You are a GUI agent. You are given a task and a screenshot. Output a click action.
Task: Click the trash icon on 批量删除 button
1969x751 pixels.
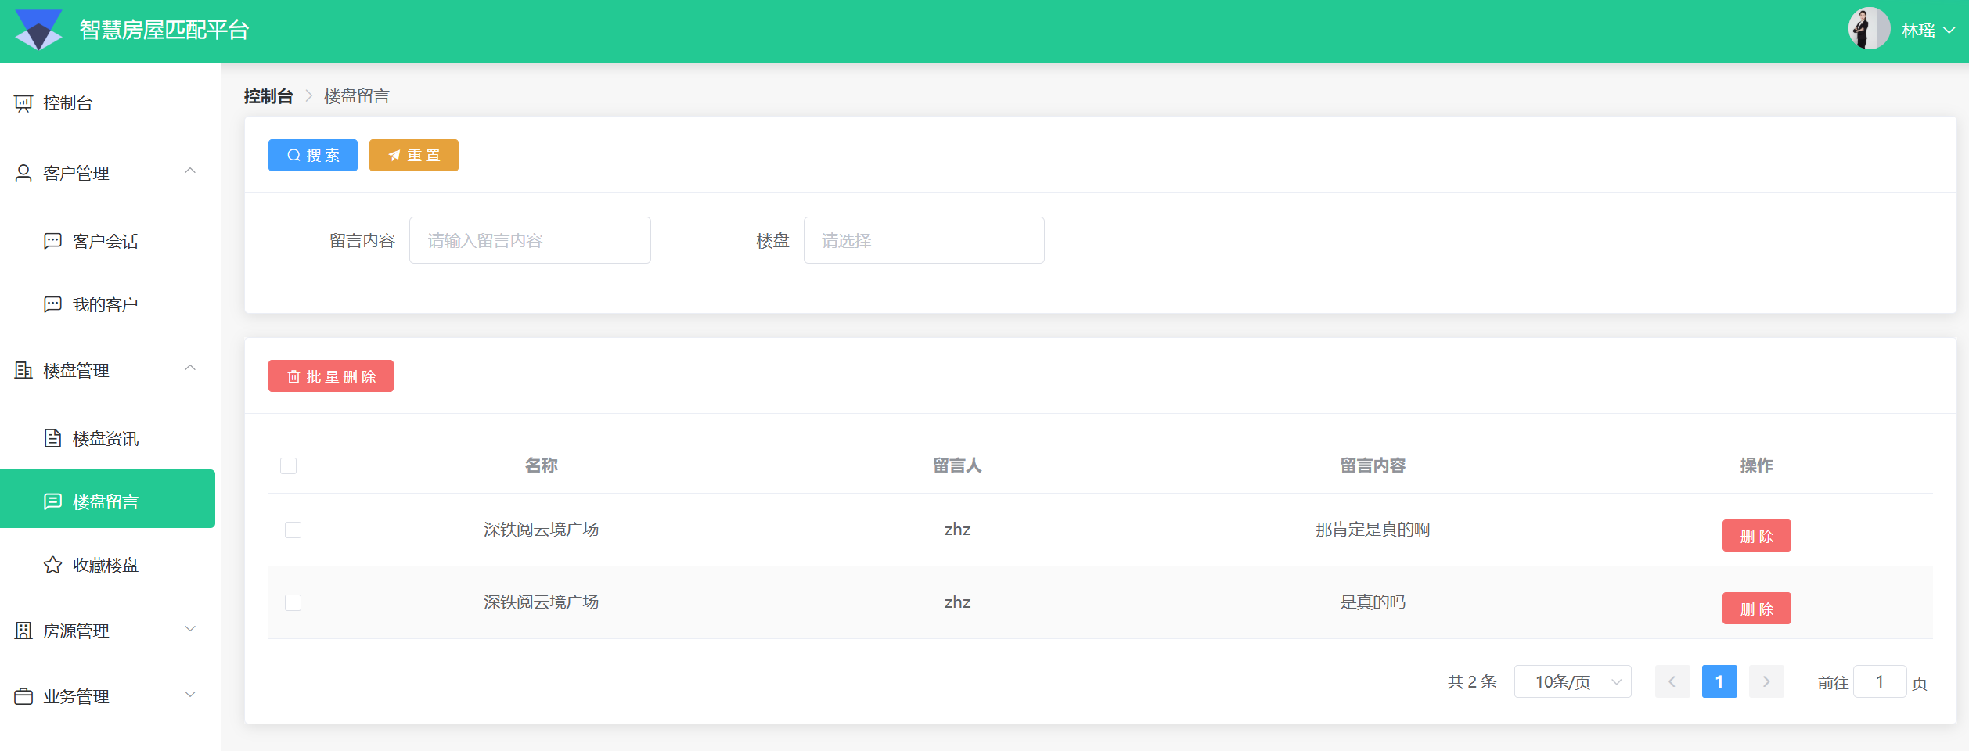click(293, 376)
